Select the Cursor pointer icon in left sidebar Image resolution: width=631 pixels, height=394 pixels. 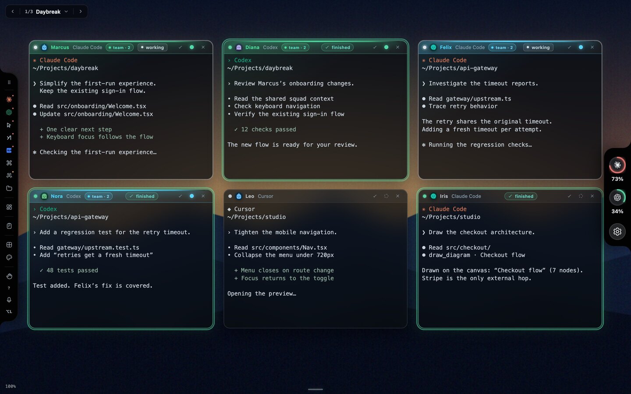[9, 125]
